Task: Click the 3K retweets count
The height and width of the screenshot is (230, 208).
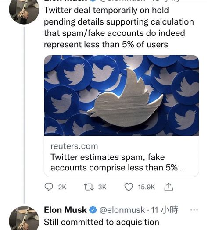Action: pos(102,187)
